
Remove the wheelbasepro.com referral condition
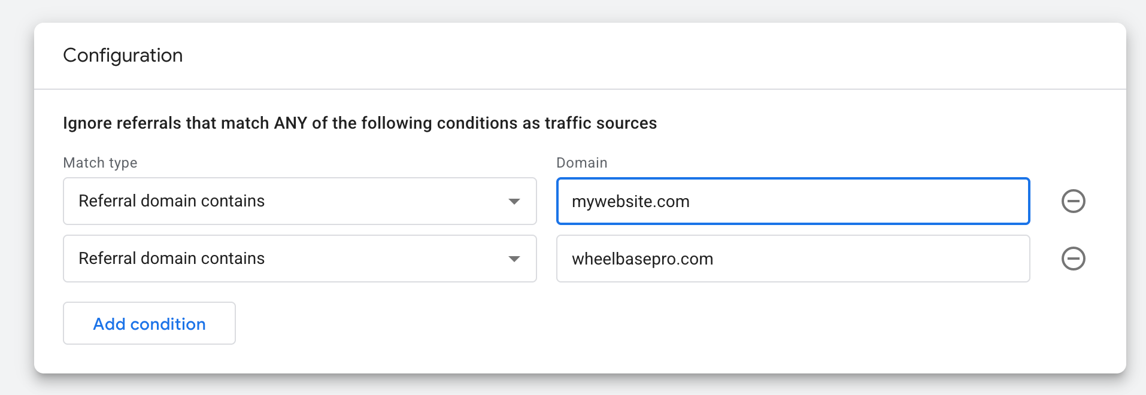click(x=1073, y=259)
